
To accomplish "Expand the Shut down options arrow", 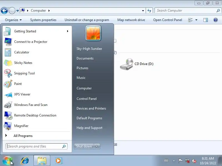I will click(x=97, y=146).
